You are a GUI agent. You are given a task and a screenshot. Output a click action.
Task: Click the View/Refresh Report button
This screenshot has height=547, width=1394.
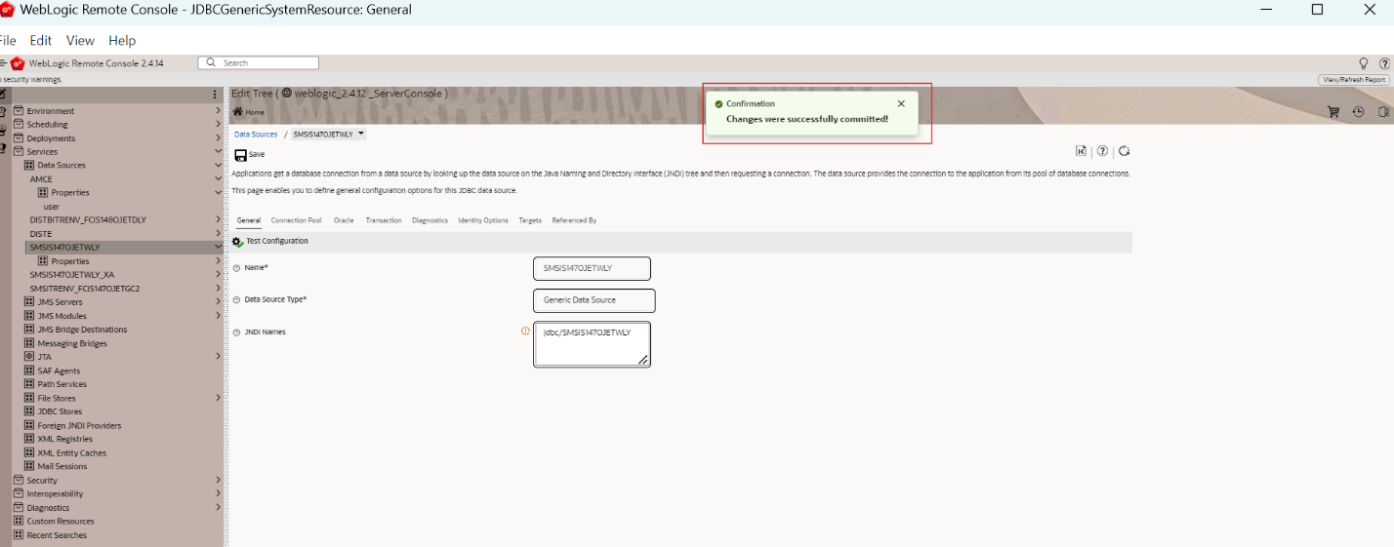1354,80
